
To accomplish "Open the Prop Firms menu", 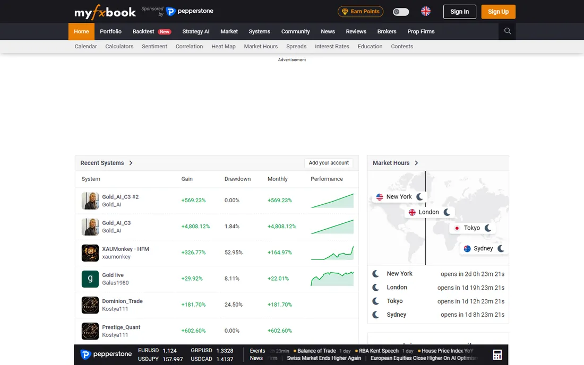I will pyautogui.click(x=421, y=32).
